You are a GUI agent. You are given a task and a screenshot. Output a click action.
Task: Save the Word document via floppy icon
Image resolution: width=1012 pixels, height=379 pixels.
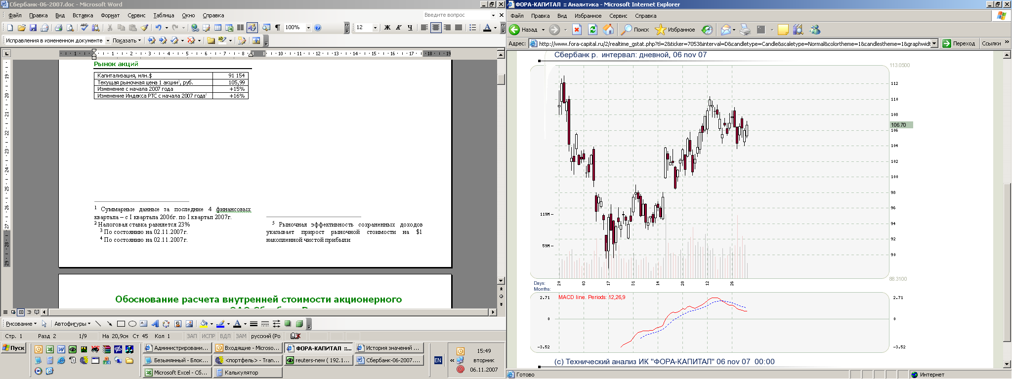point(33,28)
